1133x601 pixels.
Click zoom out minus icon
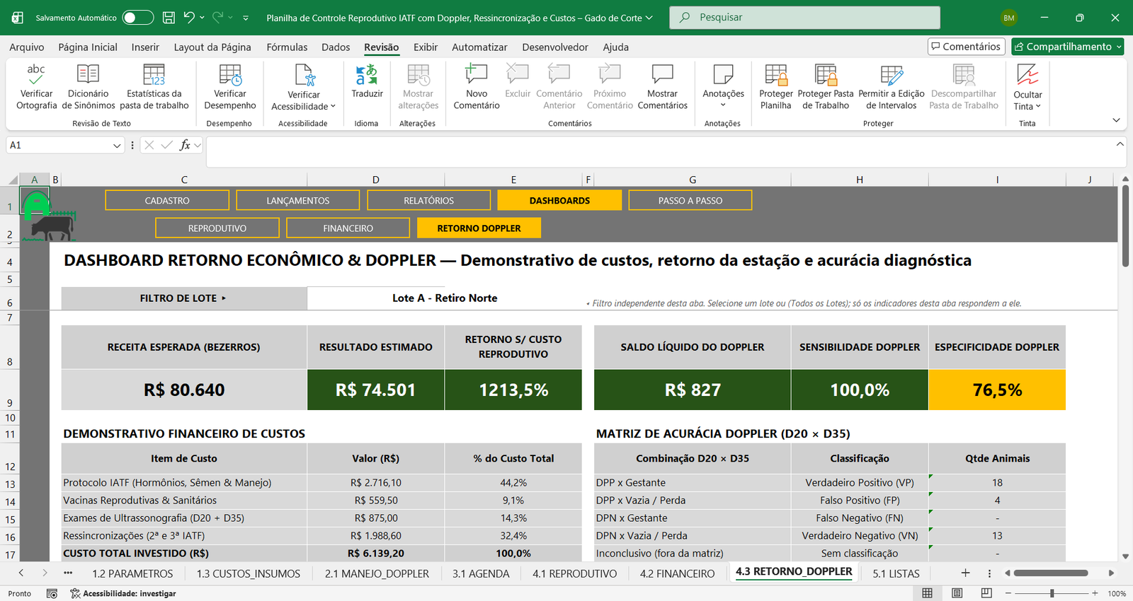pos(1008,593)
